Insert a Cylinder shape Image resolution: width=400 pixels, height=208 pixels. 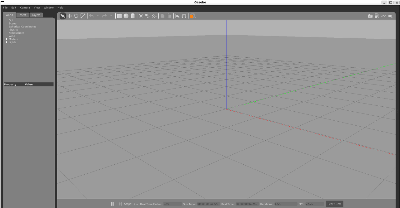(x=132, y=16)
